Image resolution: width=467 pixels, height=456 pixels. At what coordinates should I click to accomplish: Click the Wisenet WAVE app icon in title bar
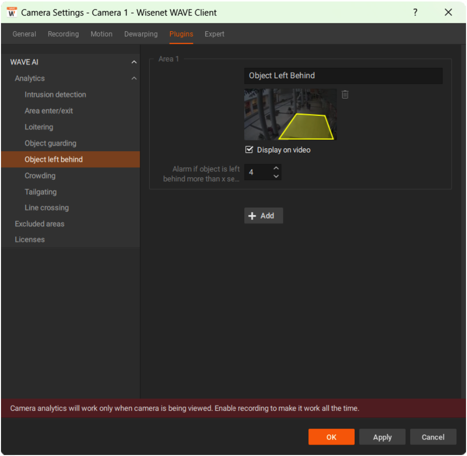[11, 12]
